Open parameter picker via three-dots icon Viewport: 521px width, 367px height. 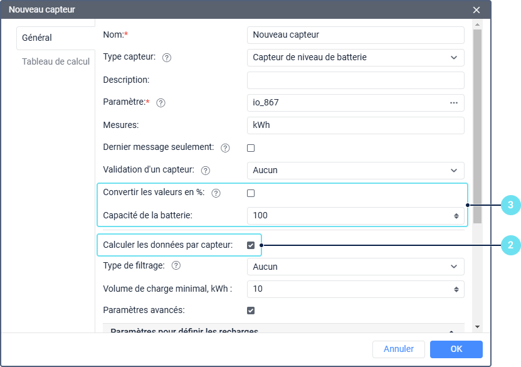[x=454, y=103]
